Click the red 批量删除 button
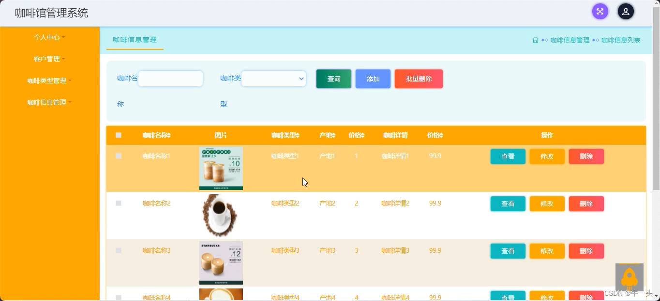 pos(419,79)
